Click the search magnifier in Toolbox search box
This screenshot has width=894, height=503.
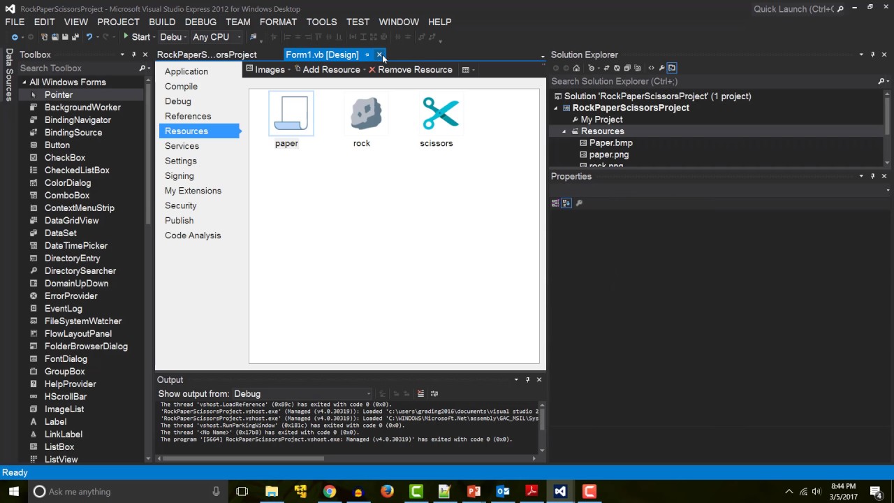[x=142, y=68]
